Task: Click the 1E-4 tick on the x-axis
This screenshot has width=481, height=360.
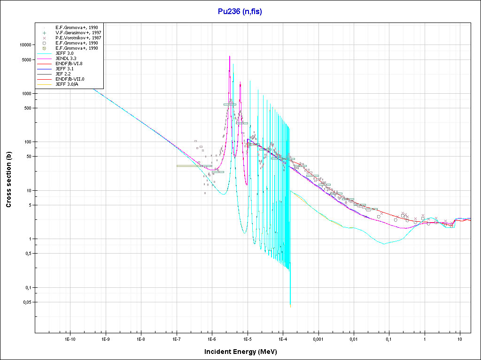Action: [283, 339]
